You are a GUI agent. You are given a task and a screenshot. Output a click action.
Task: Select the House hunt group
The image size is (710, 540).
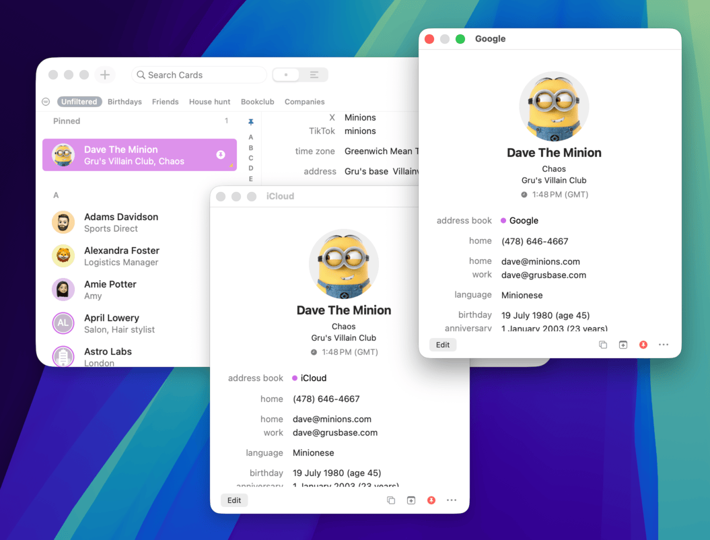[x=209, y=101]
